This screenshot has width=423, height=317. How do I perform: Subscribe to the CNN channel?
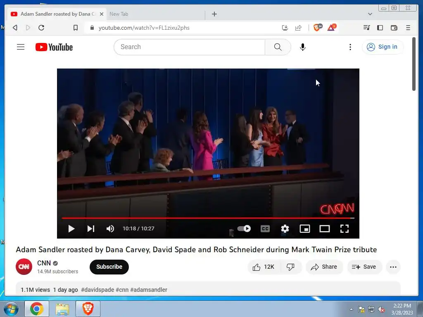109,267
